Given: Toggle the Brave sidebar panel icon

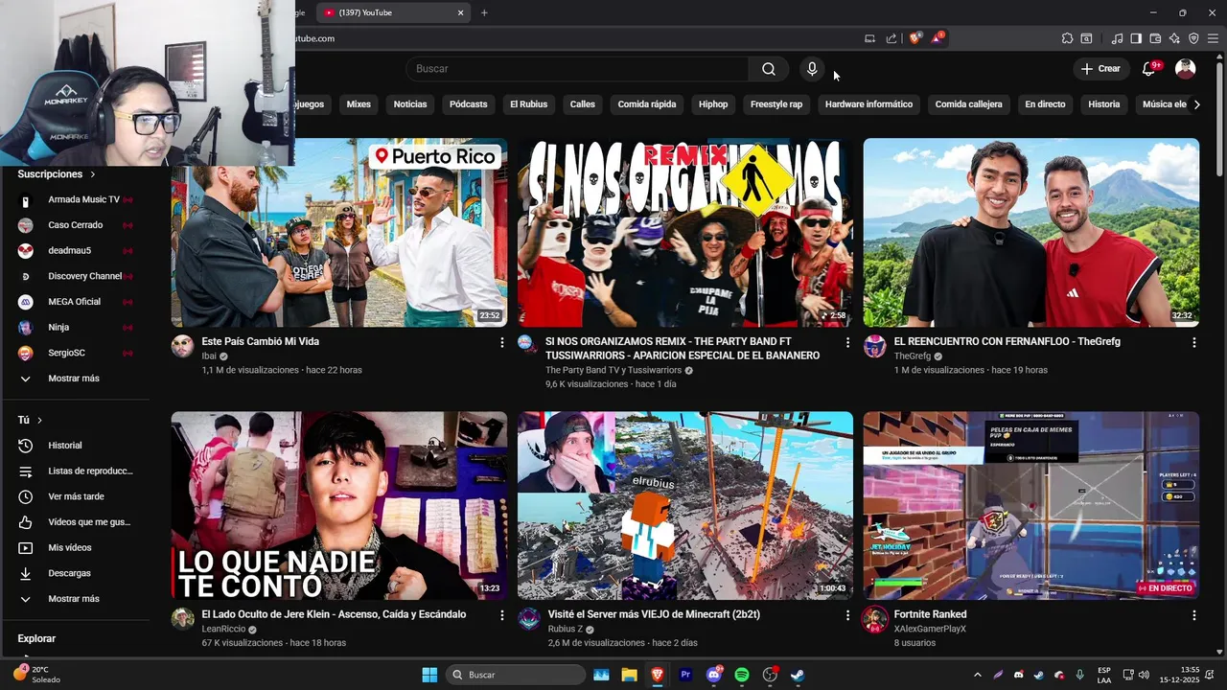Looking at the screenshot, I should coord(1136,38).
